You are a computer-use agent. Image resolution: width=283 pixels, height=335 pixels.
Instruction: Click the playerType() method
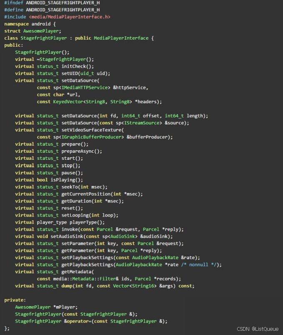click(87, 222)
